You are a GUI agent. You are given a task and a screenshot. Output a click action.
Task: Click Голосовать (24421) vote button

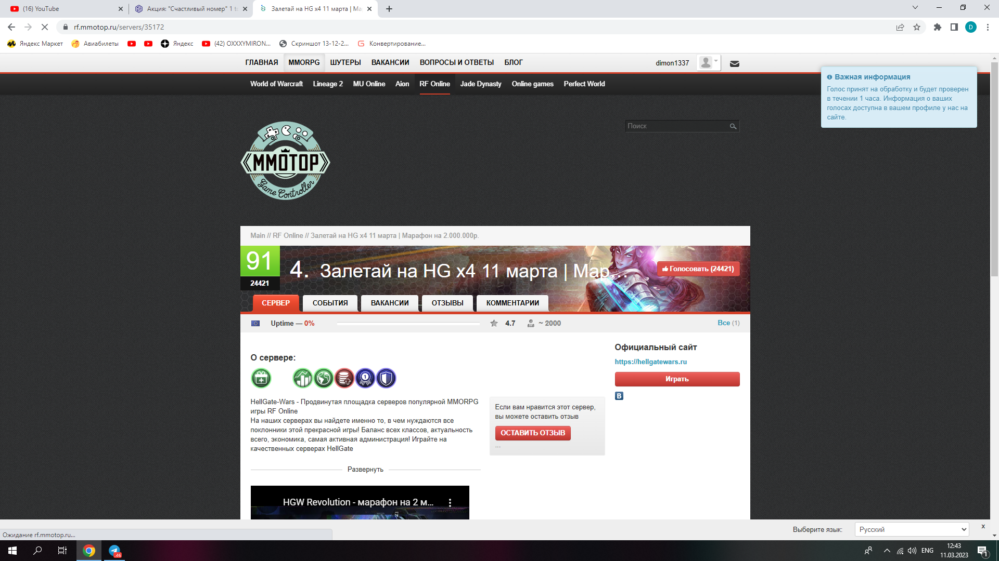pos(698,269)
